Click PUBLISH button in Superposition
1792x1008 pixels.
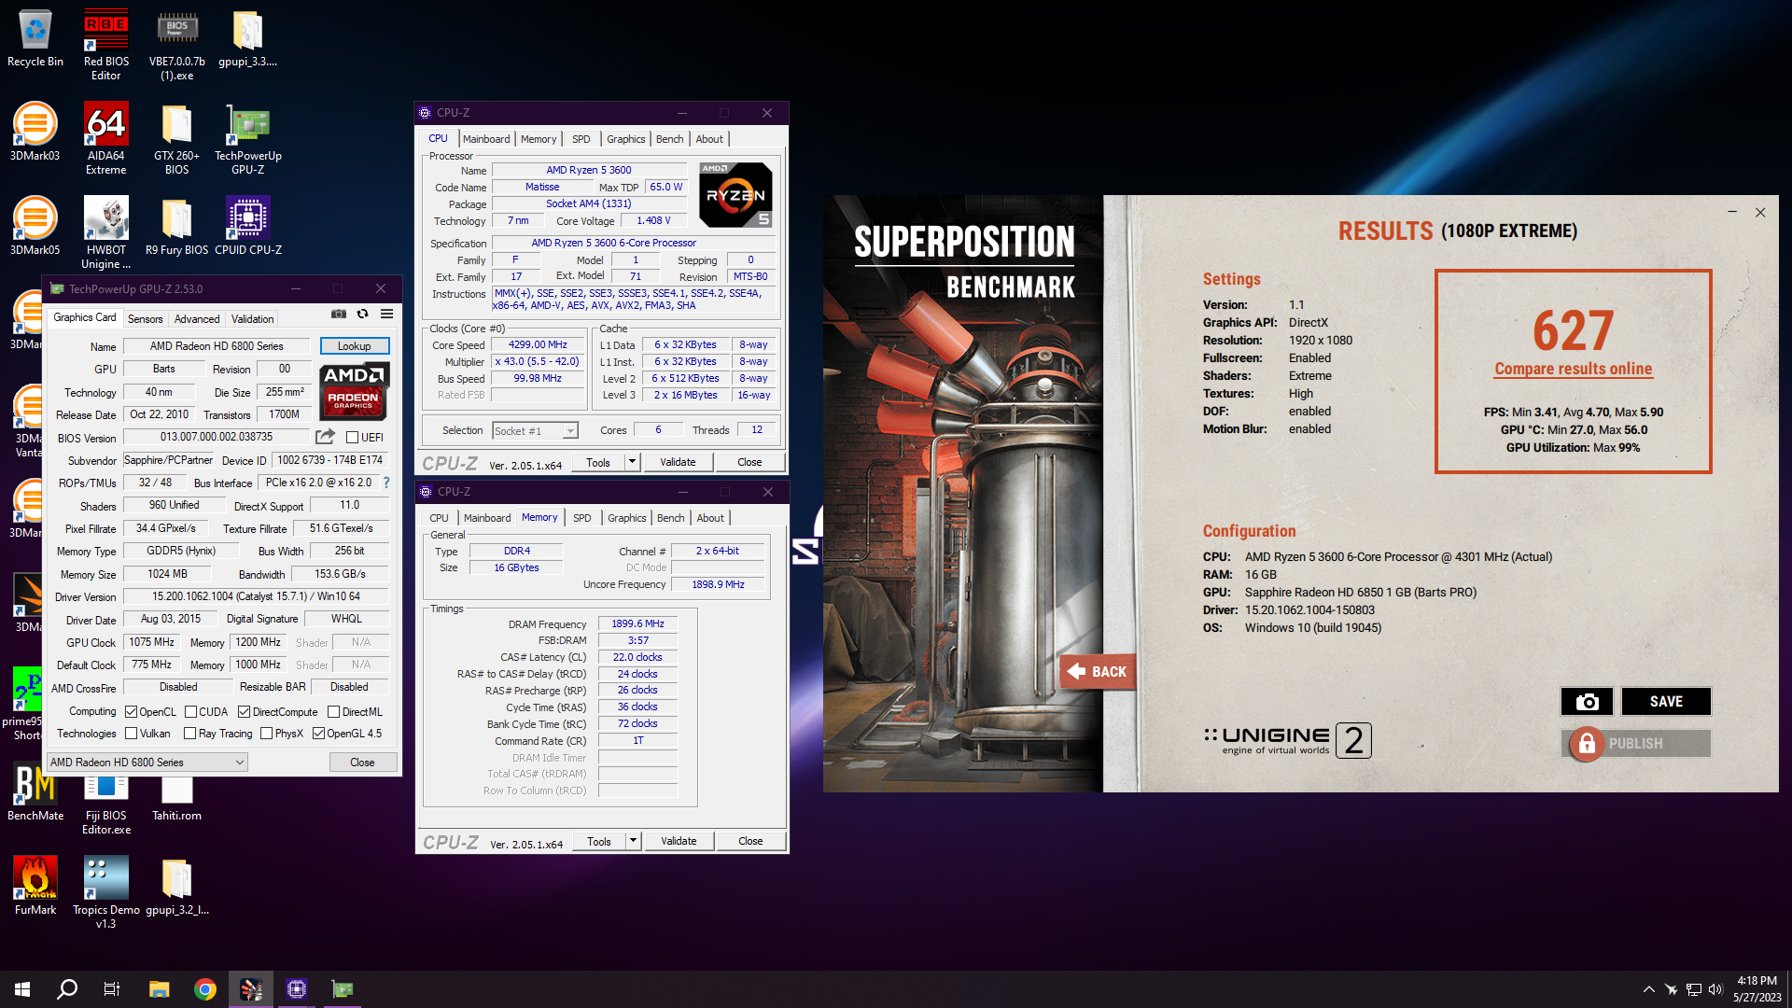1636,744
